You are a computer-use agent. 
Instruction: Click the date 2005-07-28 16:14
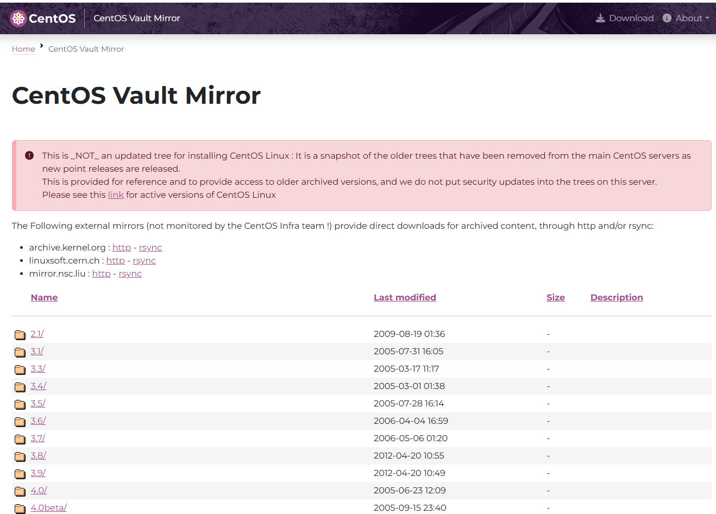click(409, 403)
